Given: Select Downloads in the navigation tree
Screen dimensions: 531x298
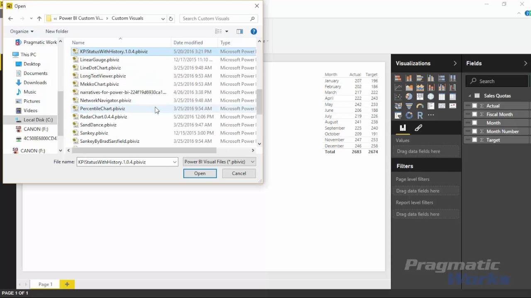Looking at the screenshot, I should tap(35, 82).
